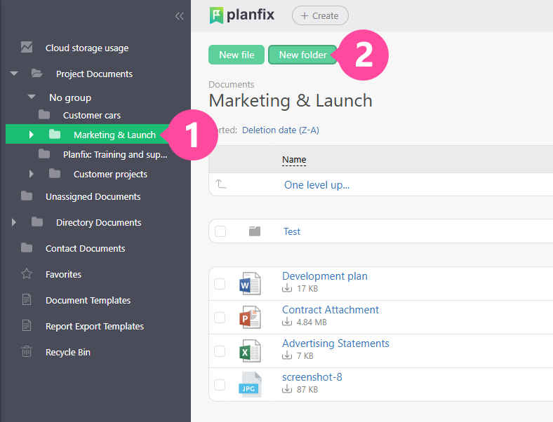Expand the Directory Documents tree arrow

[x=14, y=222]
